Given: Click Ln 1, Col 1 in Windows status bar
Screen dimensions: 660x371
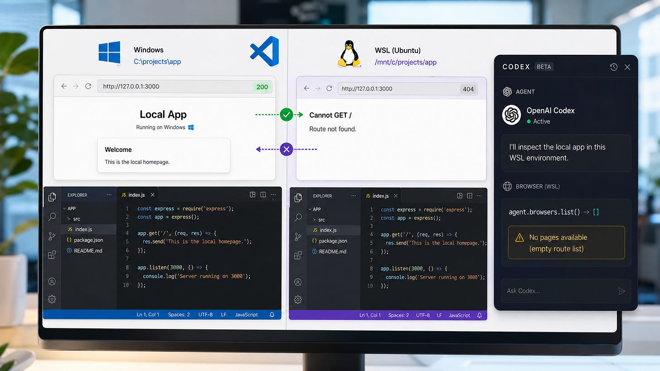Looking at the screenshot, I should pos(148,314).
